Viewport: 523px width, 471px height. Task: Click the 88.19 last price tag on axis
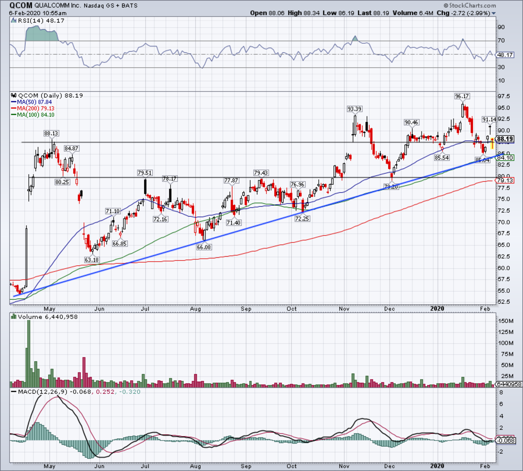click(506, 139)
